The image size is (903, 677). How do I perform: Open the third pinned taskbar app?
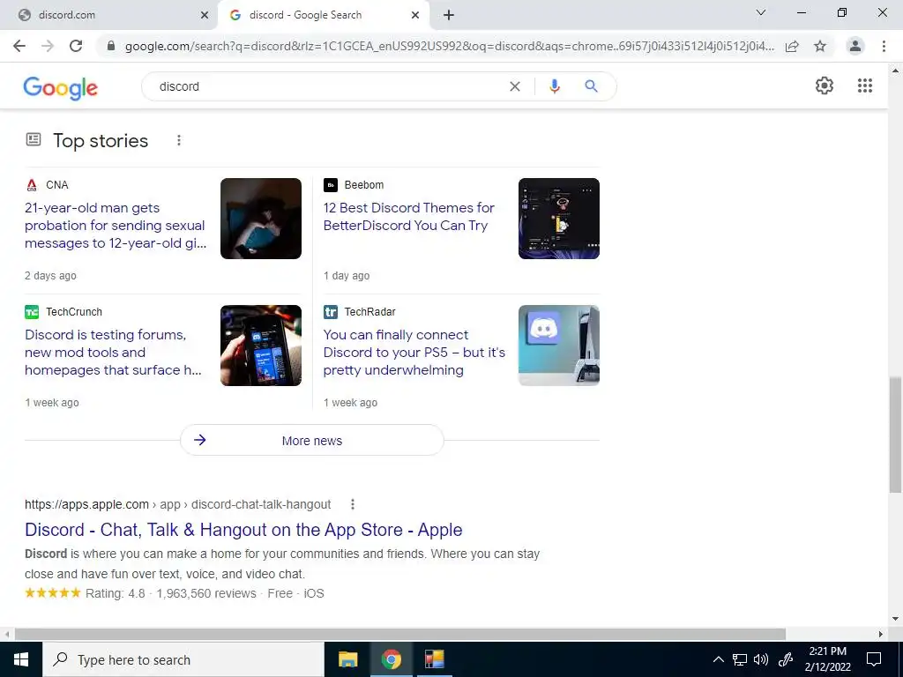tap(434, 659)
